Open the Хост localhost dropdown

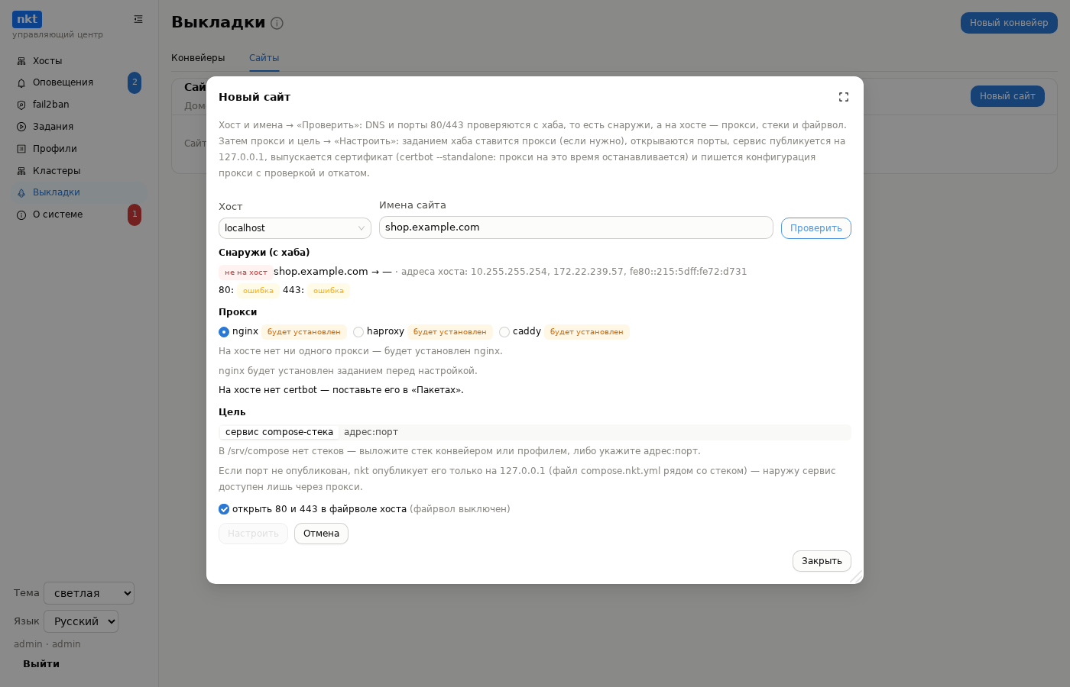pos(295,228)
